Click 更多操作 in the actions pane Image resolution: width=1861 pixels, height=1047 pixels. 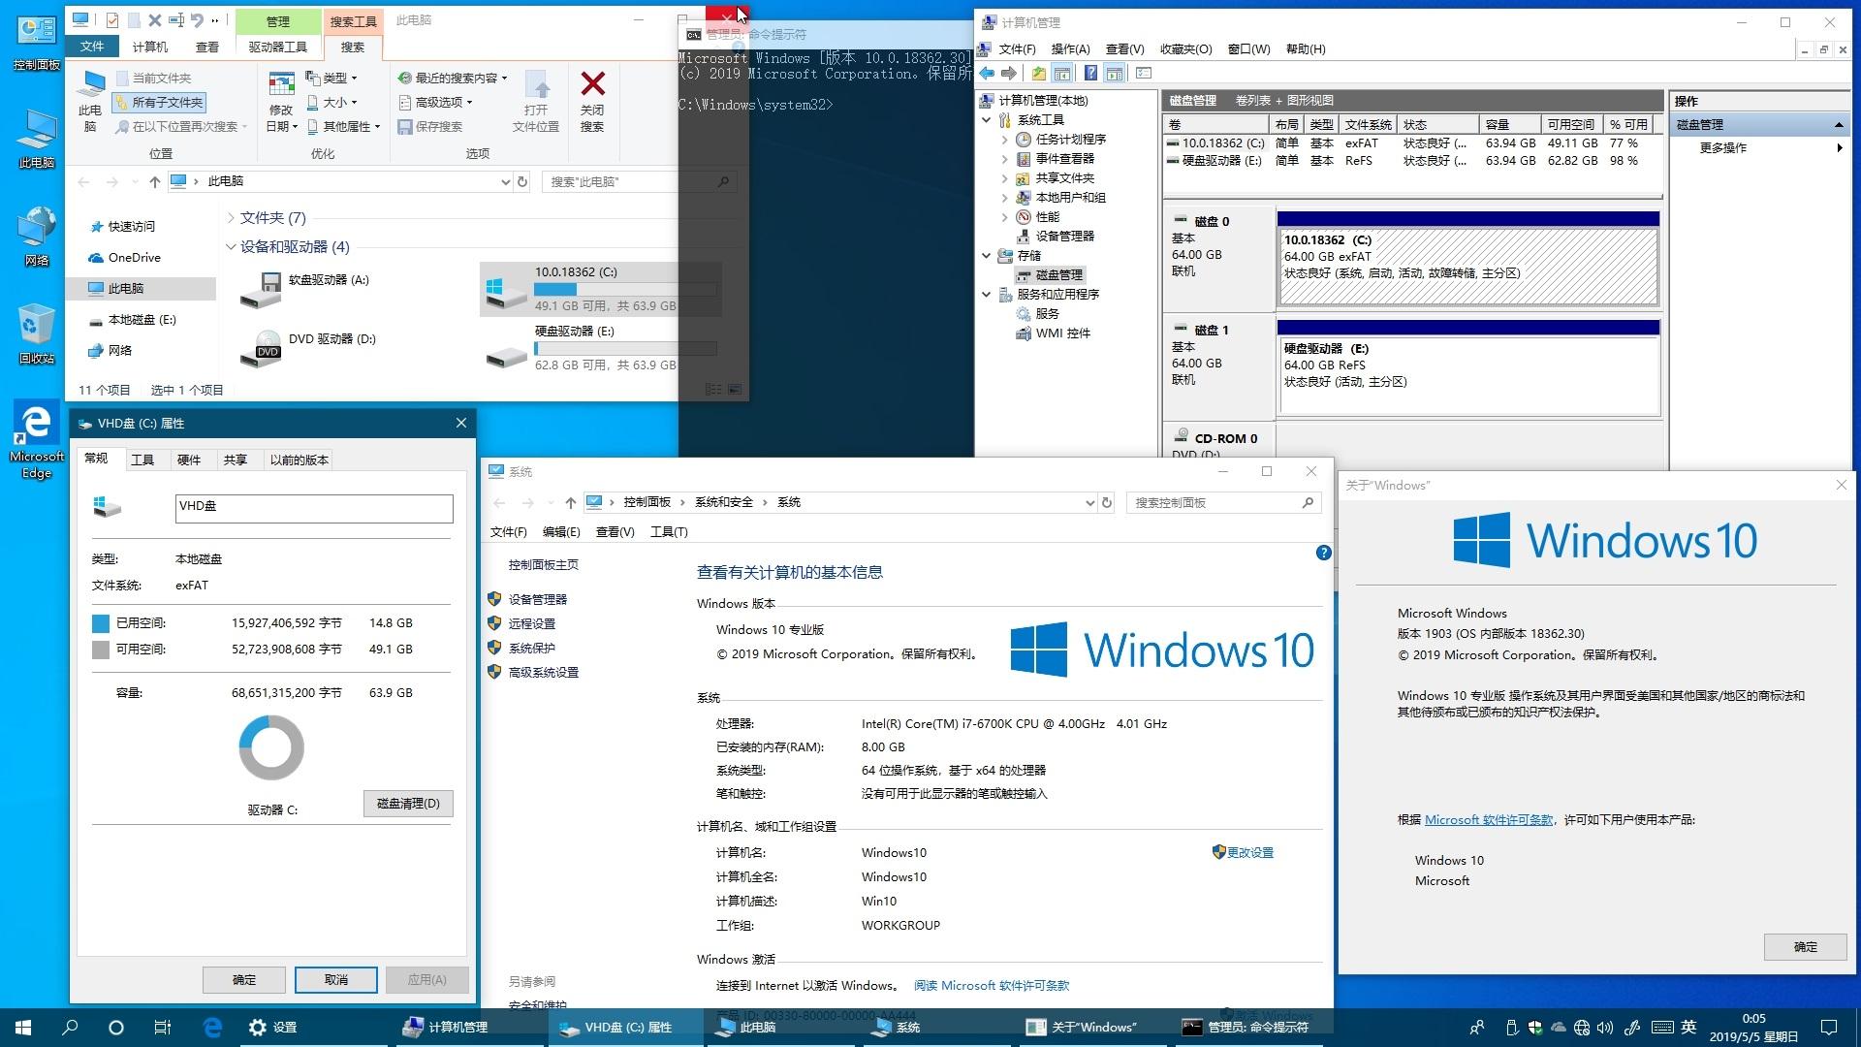[1722, 147]
